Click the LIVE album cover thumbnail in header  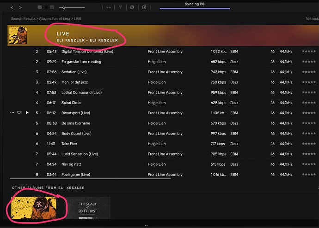click(x=18, y=35)
